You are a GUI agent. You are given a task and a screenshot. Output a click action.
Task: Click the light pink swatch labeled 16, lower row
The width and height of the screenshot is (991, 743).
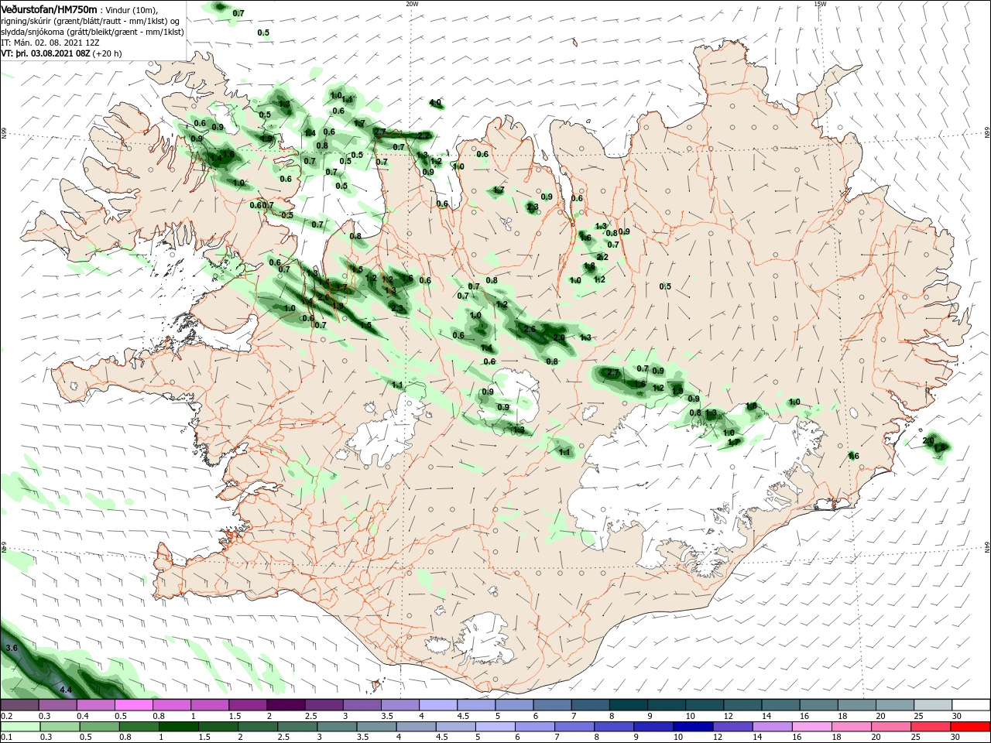(x=811, y=727)
